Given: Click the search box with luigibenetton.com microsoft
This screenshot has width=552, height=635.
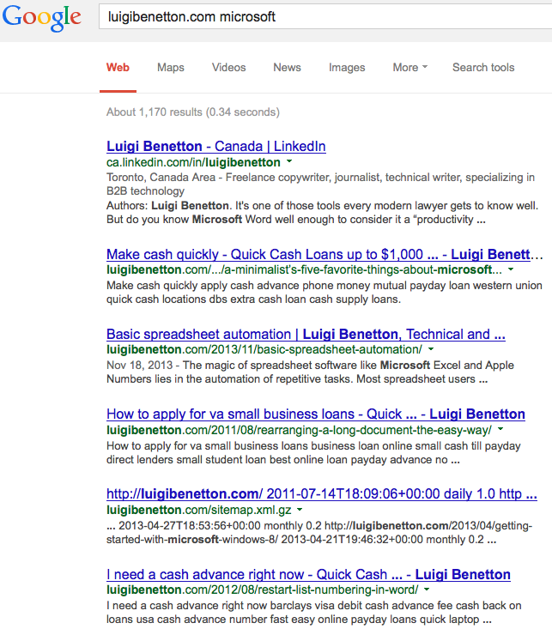Looking at the screenshot, I should pyautogui.click(x=325, y=16).
